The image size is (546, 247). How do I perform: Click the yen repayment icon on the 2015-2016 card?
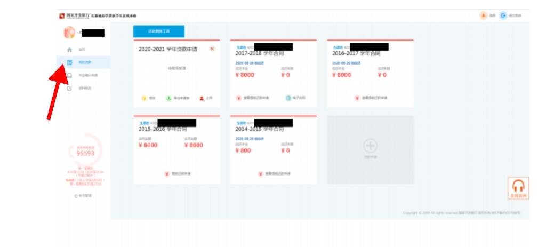[167, 174]
